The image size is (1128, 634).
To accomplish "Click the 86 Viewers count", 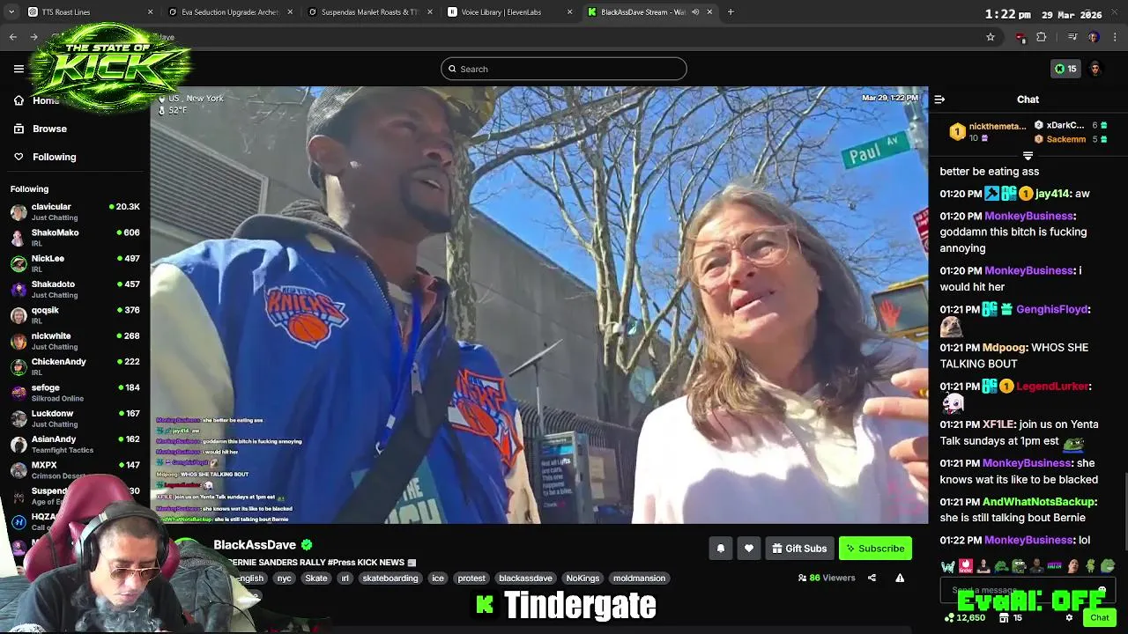I will [x=827, y=579].
